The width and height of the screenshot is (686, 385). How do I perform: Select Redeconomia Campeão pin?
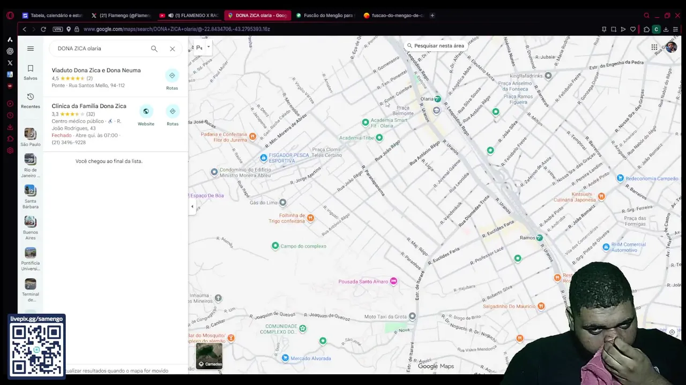pos(620,179)
